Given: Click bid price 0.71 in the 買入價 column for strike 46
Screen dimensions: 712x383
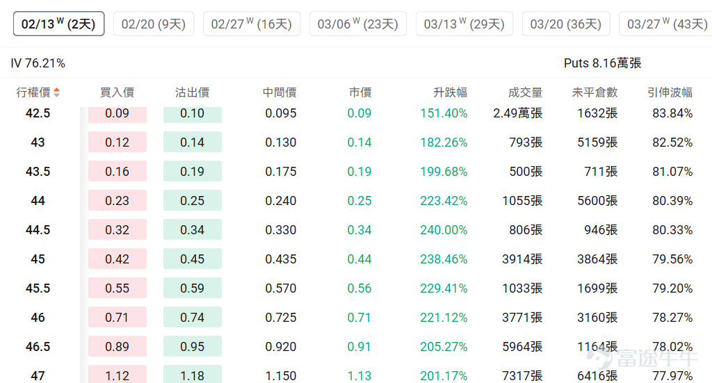Looking at the screenshot, I should (x=117, y=317).
